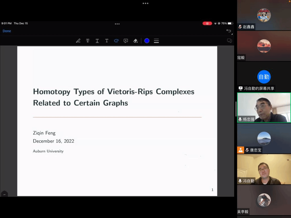The height and width of the screenshot is (218, 291).
Task: Open the top window ellipsis menu
Action: (145, 3)
